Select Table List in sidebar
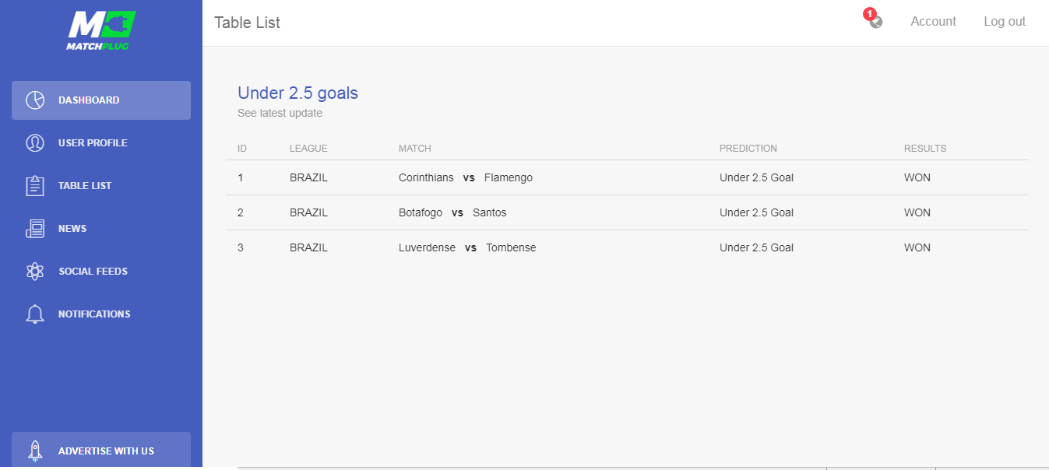The image size is (1049, 470). [x=101, y=186]
